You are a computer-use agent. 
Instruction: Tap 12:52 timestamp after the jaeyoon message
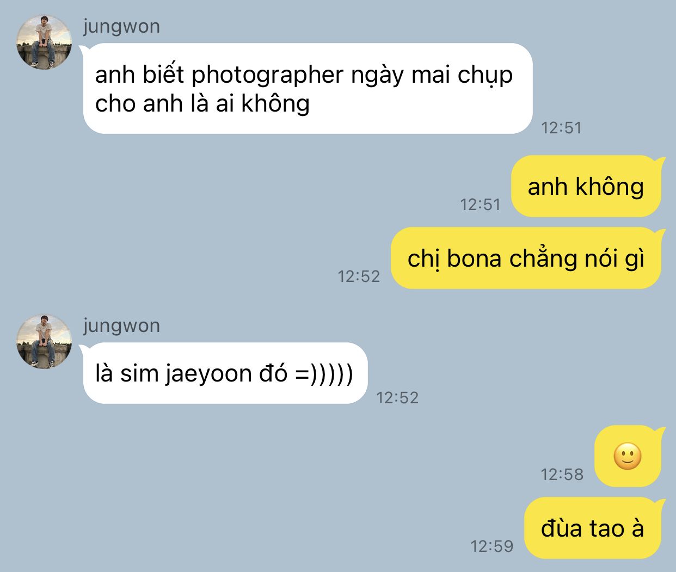point(397,398)
